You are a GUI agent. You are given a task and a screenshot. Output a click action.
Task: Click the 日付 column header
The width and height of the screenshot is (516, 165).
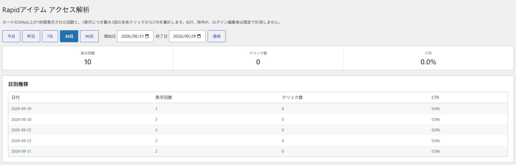[15, 97]
